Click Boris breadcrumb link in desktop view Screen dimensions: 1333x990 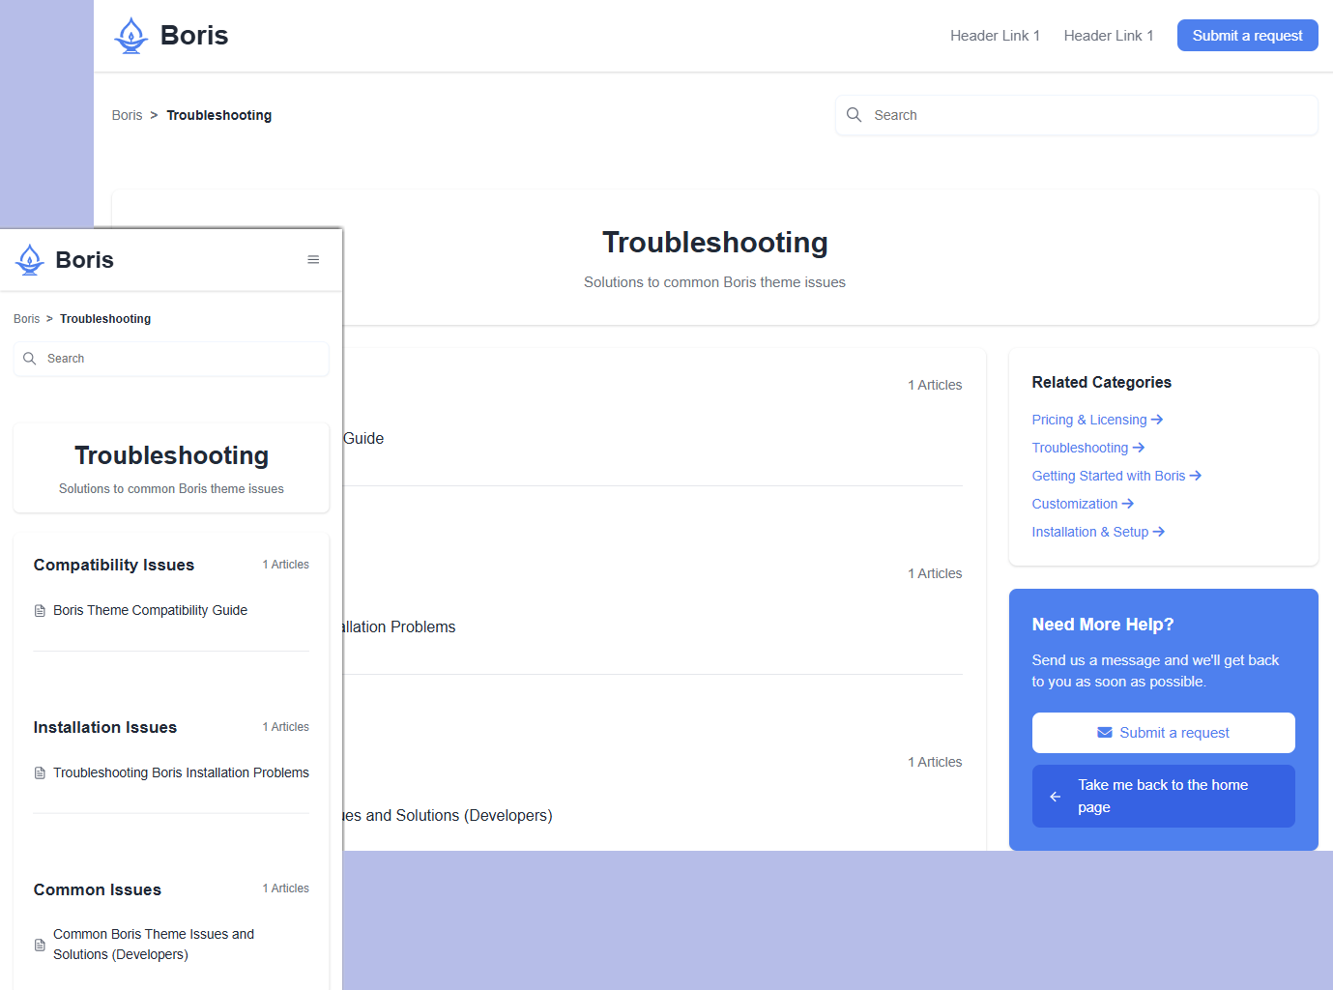(127, 115)
